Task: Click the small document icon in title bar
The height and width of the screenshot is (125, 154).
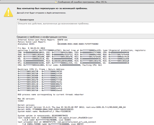Action: click(56, 2)
